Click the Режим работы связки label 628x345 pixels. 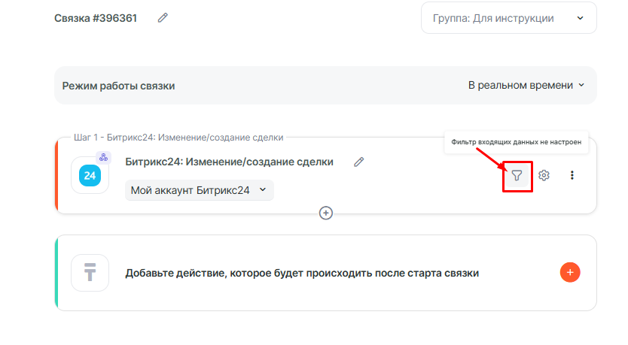[118, 86]
